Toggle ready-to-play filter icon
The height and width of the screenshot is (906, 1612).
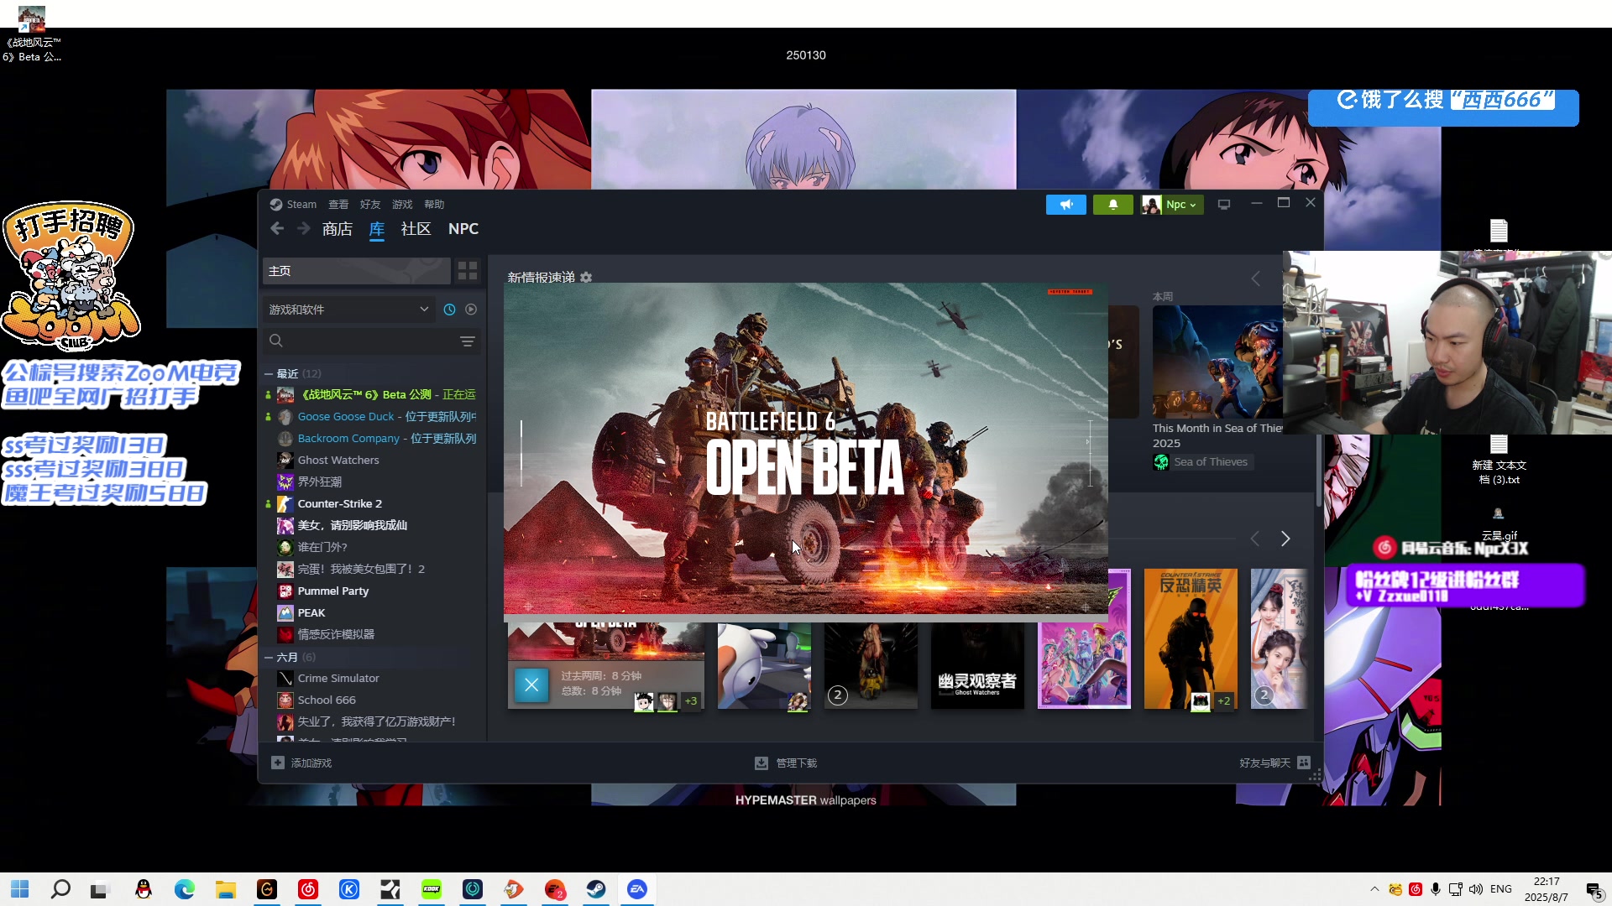(x=471, y=310)
